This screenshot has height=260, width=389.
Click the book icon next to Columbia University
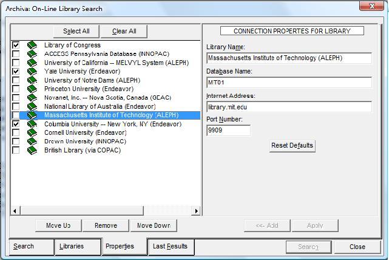tap(32, 124)
